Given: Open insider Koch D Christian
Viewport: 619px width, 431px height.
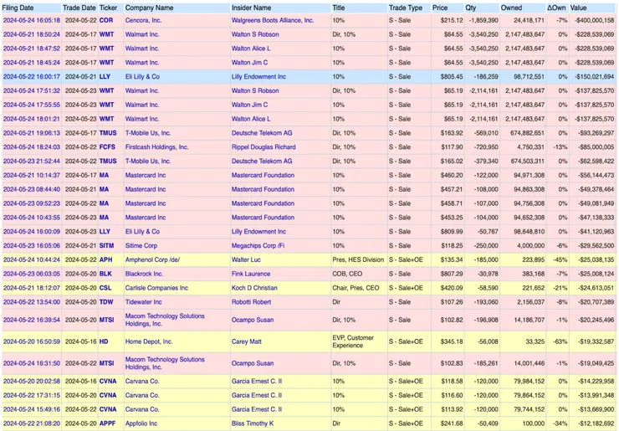Looking at the screenshot, I should 254,288.
